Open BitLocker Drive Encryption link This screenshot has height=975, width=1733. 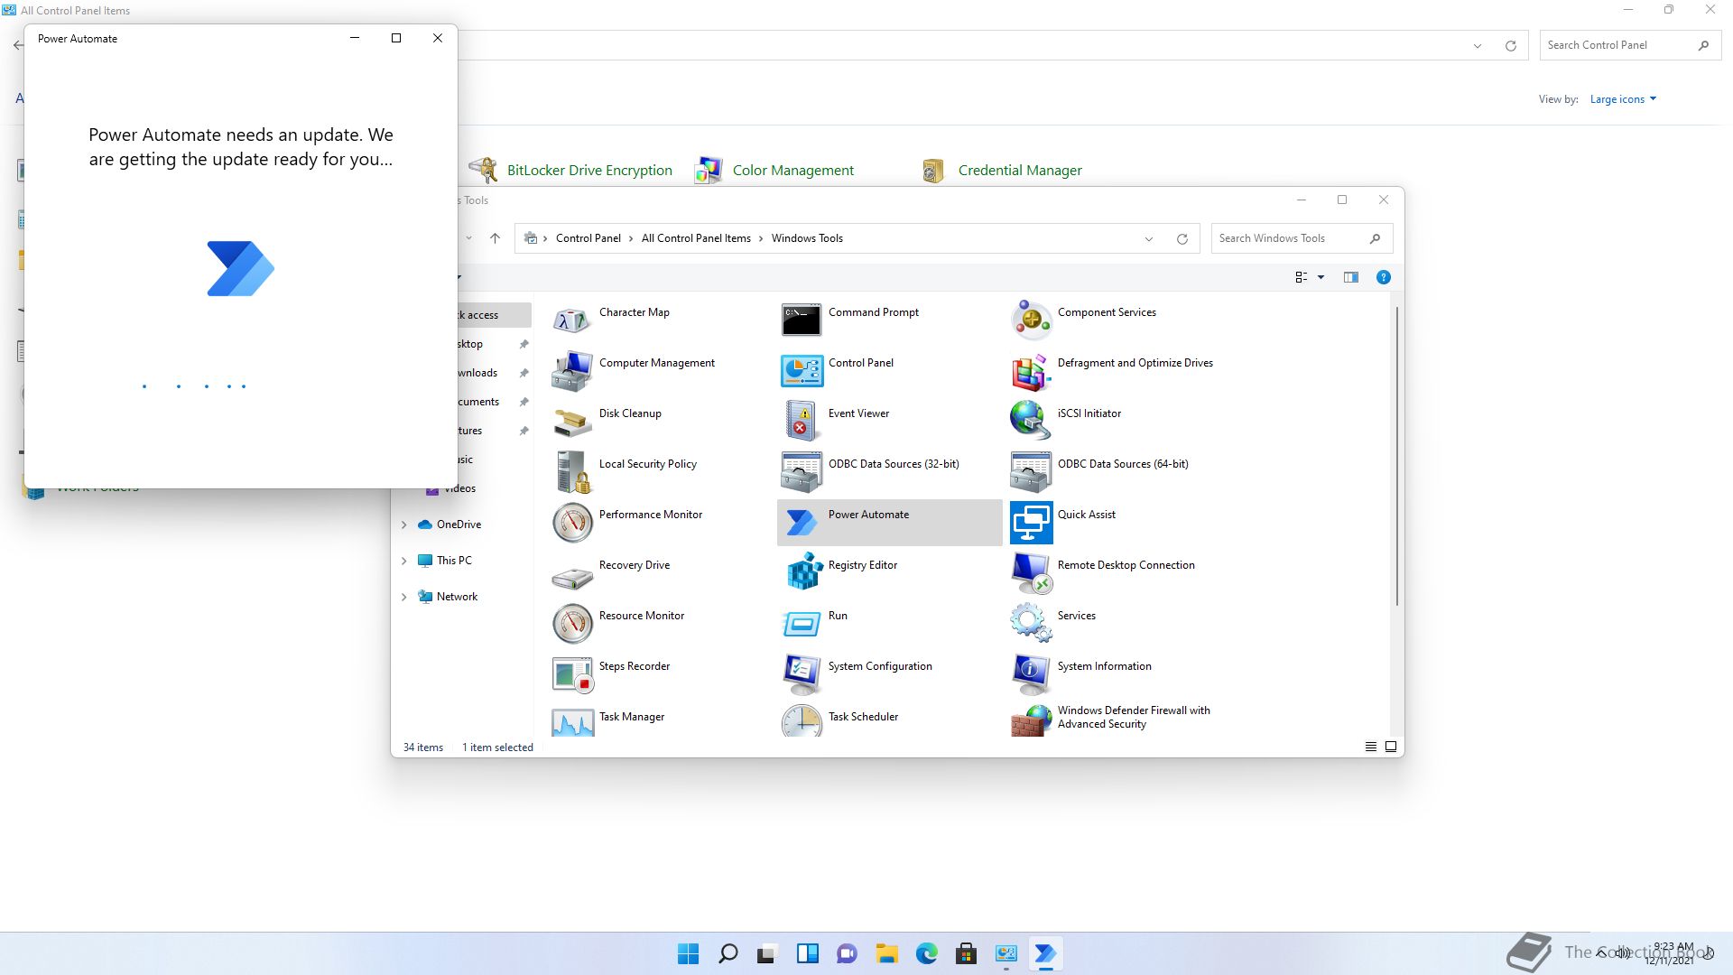click(589, 170)
